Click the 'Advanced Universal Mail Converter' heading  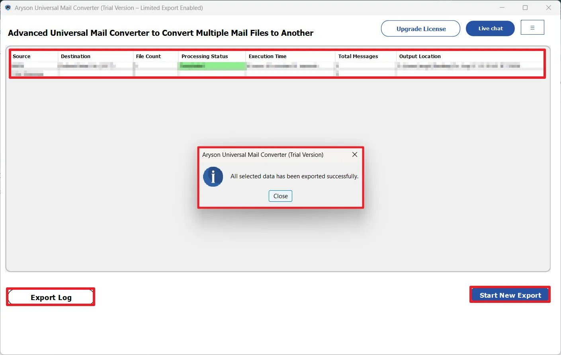pos(160,33)
